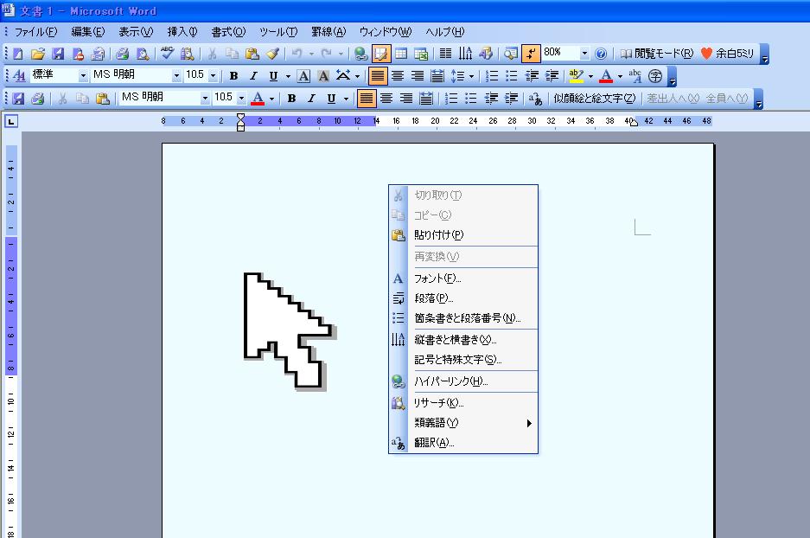Open Print Preview magnifier page icon
This screenshot has width=810, height=538.
pyautogui.click(x=142, y=54)
